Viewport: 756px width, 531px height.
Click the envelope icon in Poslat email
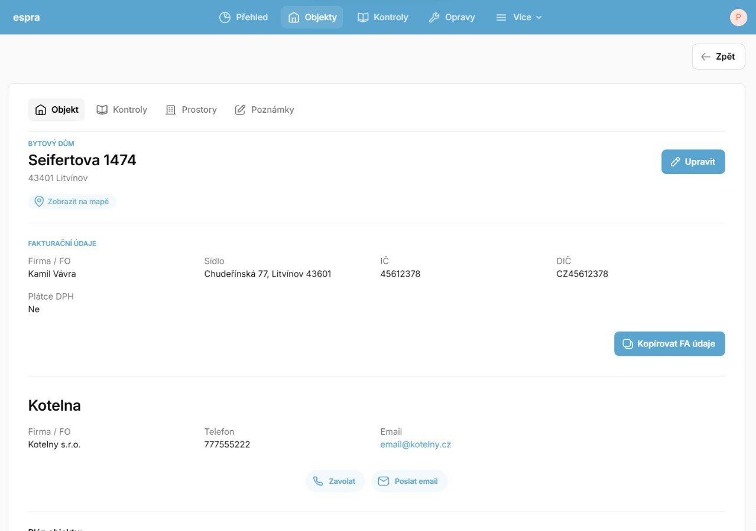[x=384, y=481]
